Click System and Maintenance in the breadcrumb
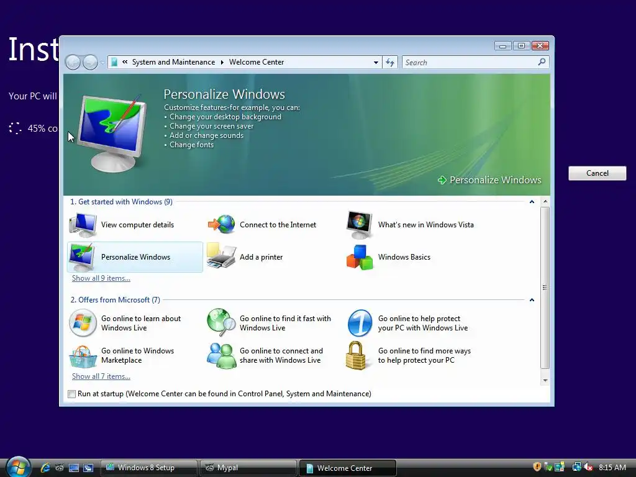The width and height of the screenshot is (636, 477). point(174,62)
